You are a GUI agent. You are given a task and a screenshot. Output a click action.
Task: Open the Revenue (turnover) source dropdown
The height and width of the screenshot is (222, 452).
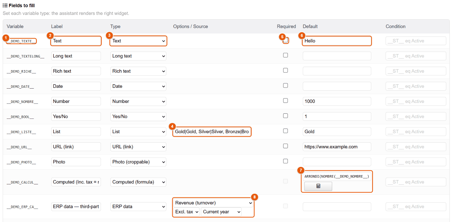click(213, 203)
